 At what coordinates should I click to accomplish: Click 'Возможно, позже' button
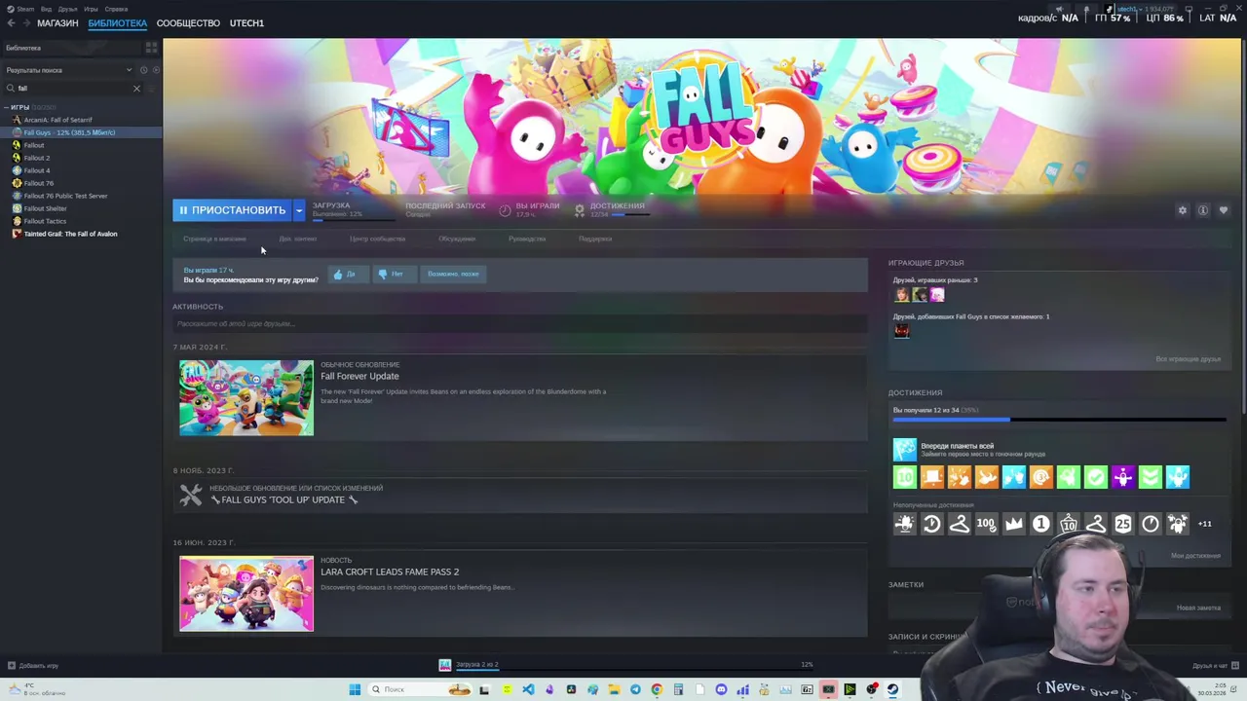tap(453, 274)
